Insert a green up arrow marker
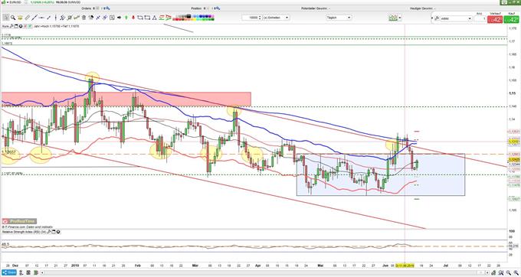This screenshot has height=277, width=521. 126,18
